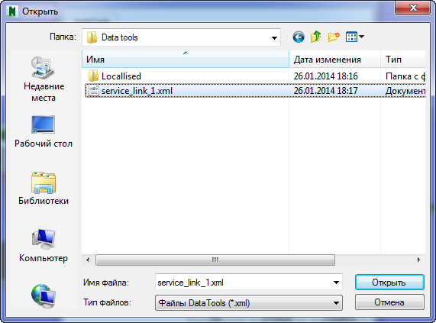Create a new folder
The height and width of the screenshot is (323, 436).
[x=334, y=37]
